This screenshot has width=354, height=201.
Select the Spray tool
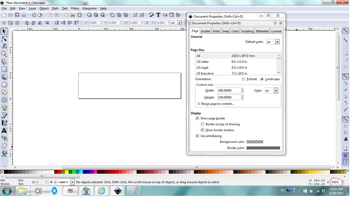pos(4,138)
